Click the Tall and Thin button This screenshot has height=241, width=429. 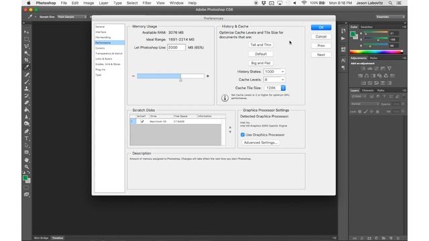click(x=261, y=45)
